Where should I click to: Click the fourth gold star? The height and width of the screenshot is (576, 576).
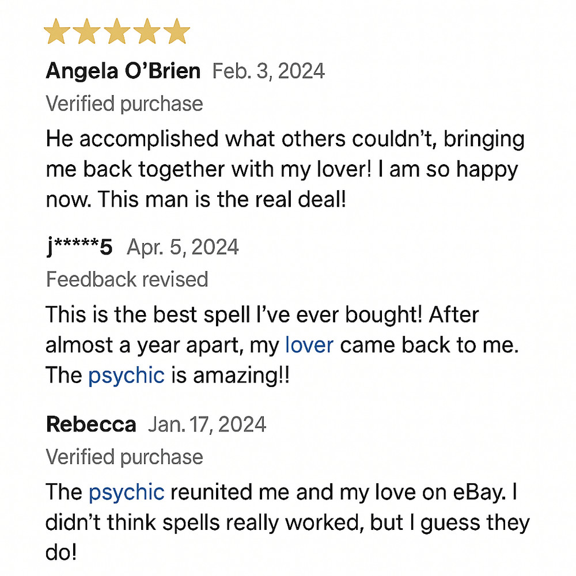pyautogui.click(x=147, y=32)
